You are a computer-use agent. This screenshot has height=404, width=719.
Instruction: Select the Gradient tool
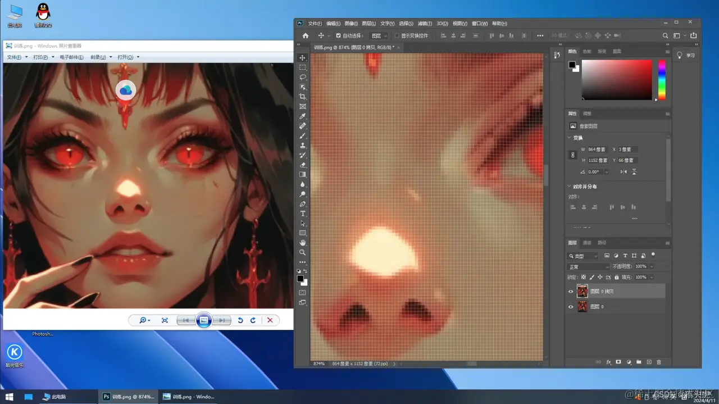(x=303, y=174)
